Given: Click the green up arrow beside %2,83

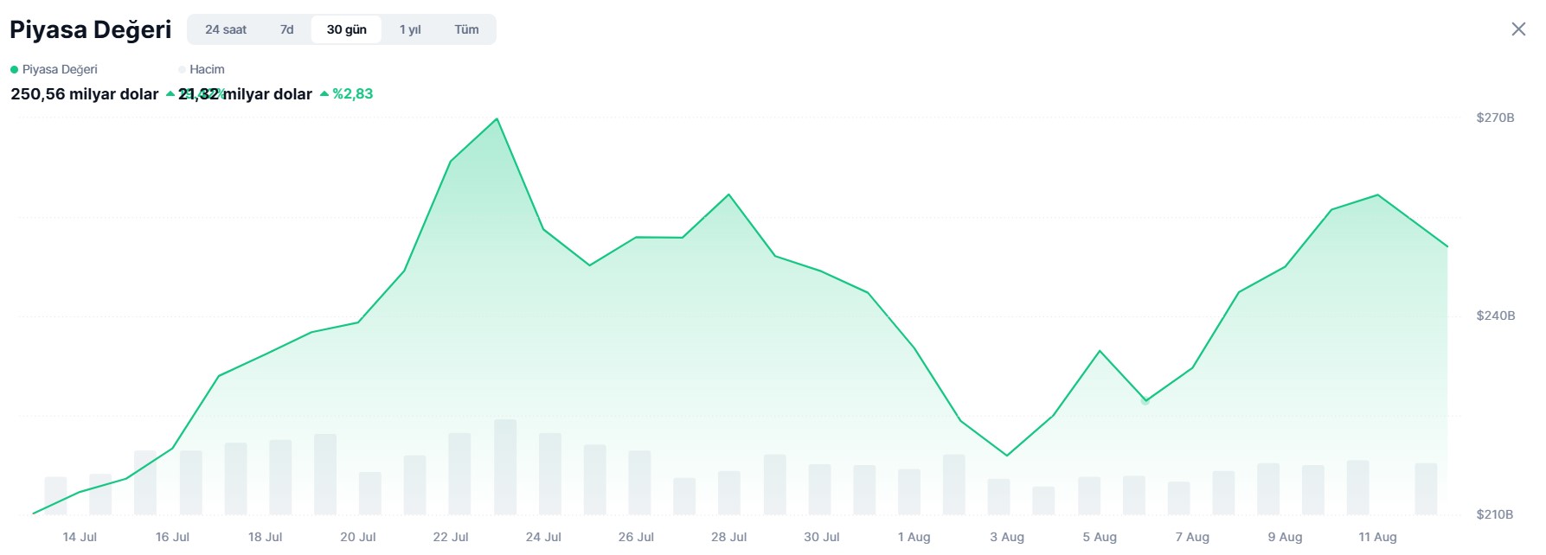Looking at the screenshot, I should [x=324, y=93].
